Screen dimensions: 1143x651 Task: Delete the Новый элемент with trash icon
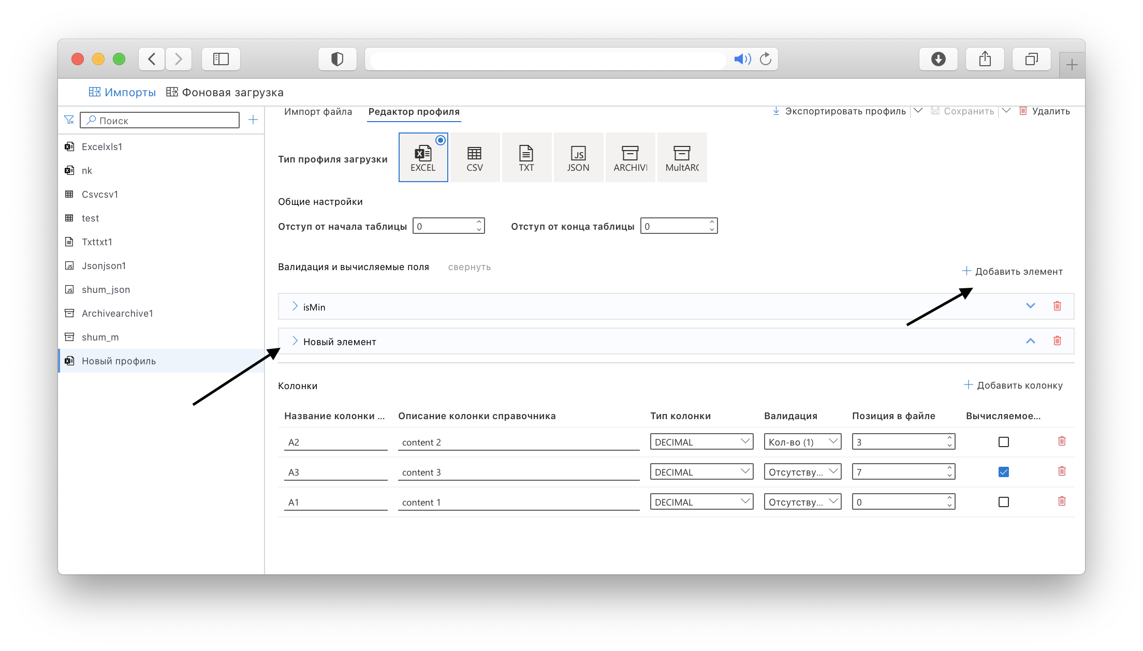tap(1057, 341)
